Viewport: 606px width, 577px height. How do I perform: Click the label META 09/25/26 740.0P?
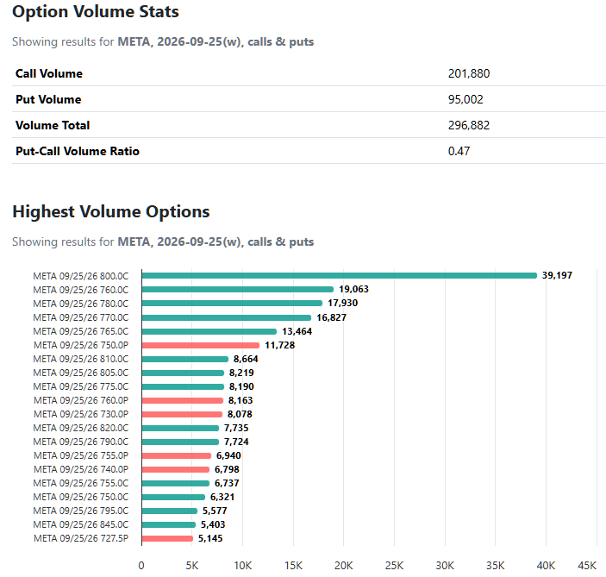(x=81, y=469)
